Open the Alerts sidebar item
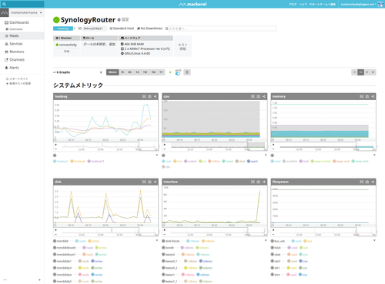Viewport: 385px width, 284px height. point(12,68)
